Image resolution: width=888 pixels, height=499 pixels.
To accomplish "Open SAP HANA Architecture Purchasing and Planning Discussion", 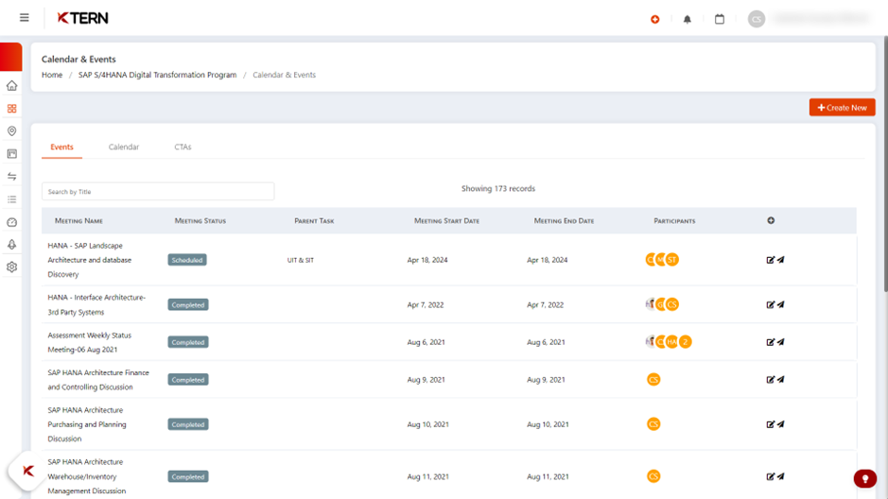I will pos(87,424).
